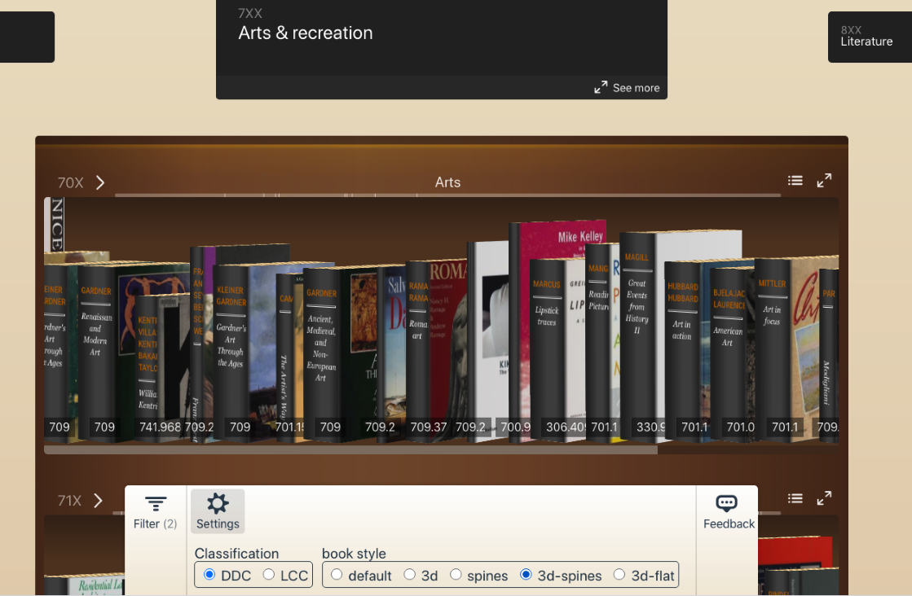Expand Arts shelf to fullscreen
This screenshot has width=912, height=596.
pos(824,181)
